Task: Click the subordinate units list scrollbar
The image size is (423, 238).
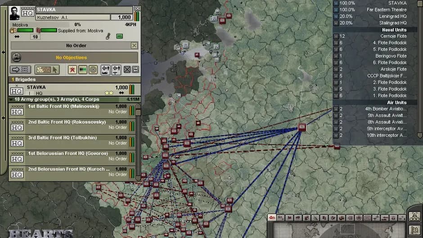Action: pyautogui.click(x=138, y=142)
